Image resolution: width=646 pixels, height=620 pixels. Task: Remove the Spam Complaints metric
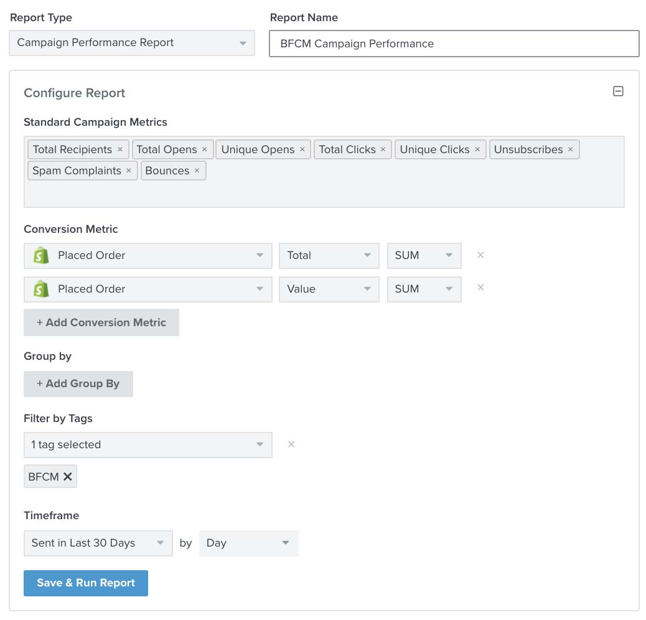pos(128,171)
